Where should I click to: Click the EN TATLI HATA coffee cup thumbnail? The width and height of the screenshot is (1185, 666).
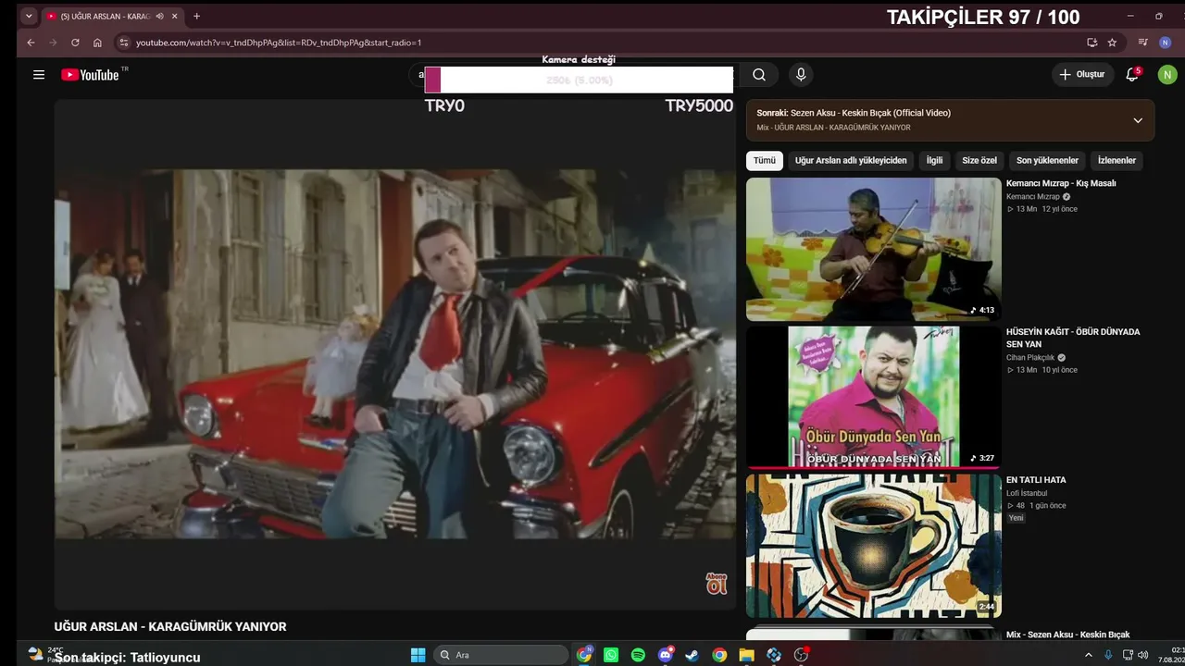point(874,546)
